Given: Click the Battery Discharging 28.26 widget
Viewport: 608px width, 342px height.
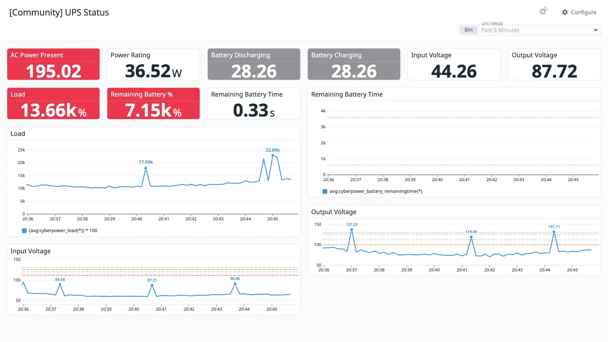Looking at the screenshot, I should (x=254, y=64).
